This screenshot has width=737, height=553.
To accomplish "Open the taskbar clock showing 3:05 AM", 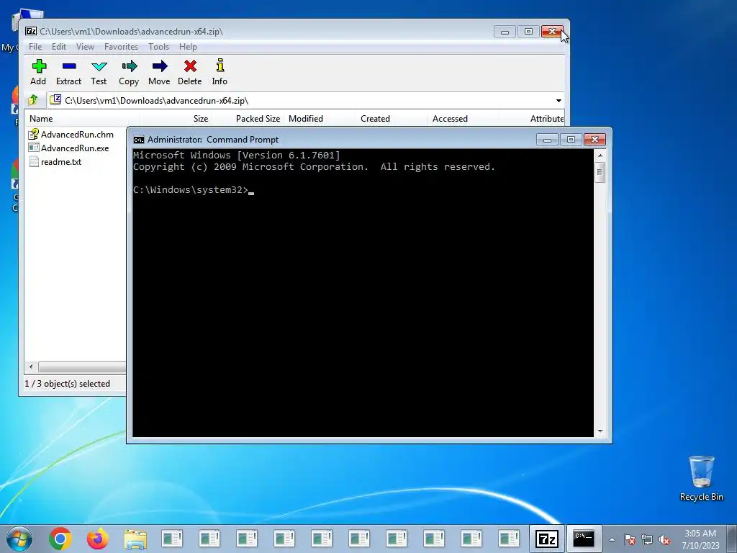I will click(700, 539).
